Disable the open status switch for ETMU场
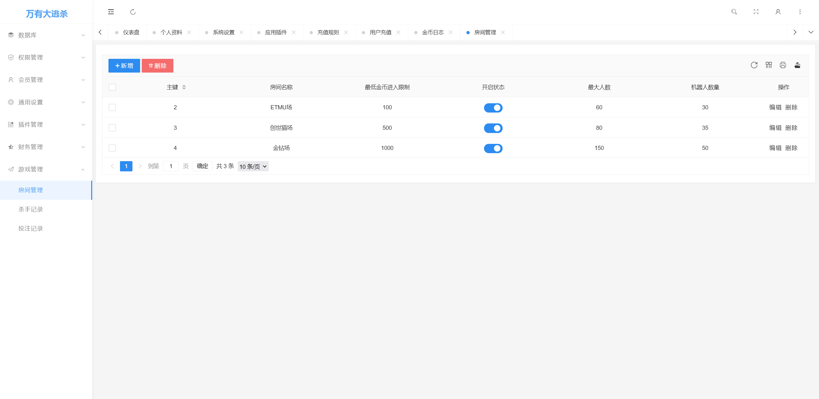The image size is (819, 399). coord(493,107)
